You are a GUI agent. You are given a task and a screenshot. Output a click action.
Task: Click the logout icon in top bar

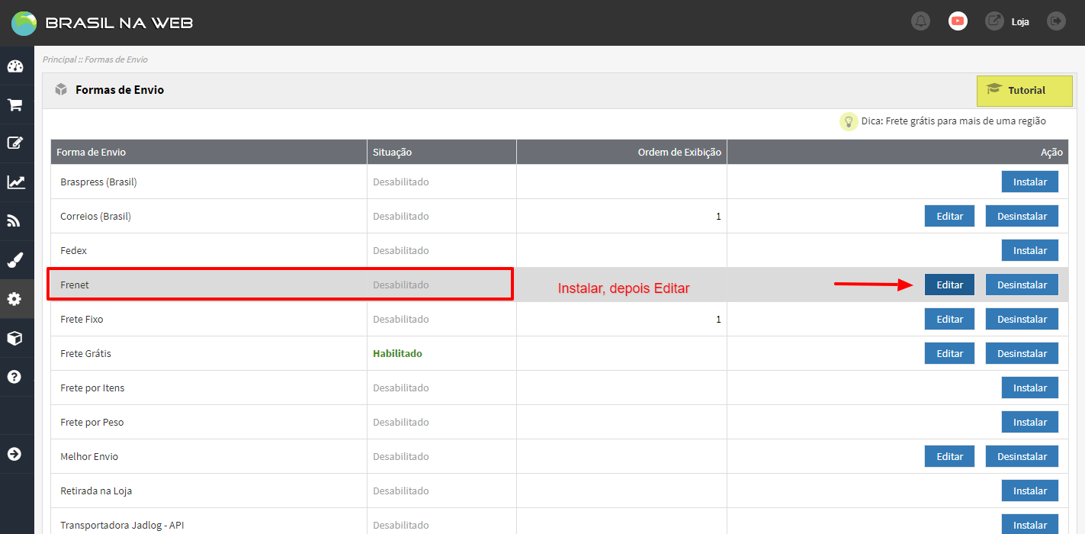point(1056,21)
